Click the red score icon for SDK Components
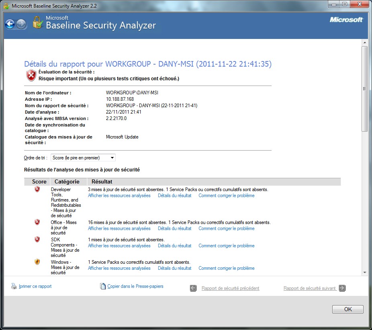372x330 pixels. coord(37,239)
